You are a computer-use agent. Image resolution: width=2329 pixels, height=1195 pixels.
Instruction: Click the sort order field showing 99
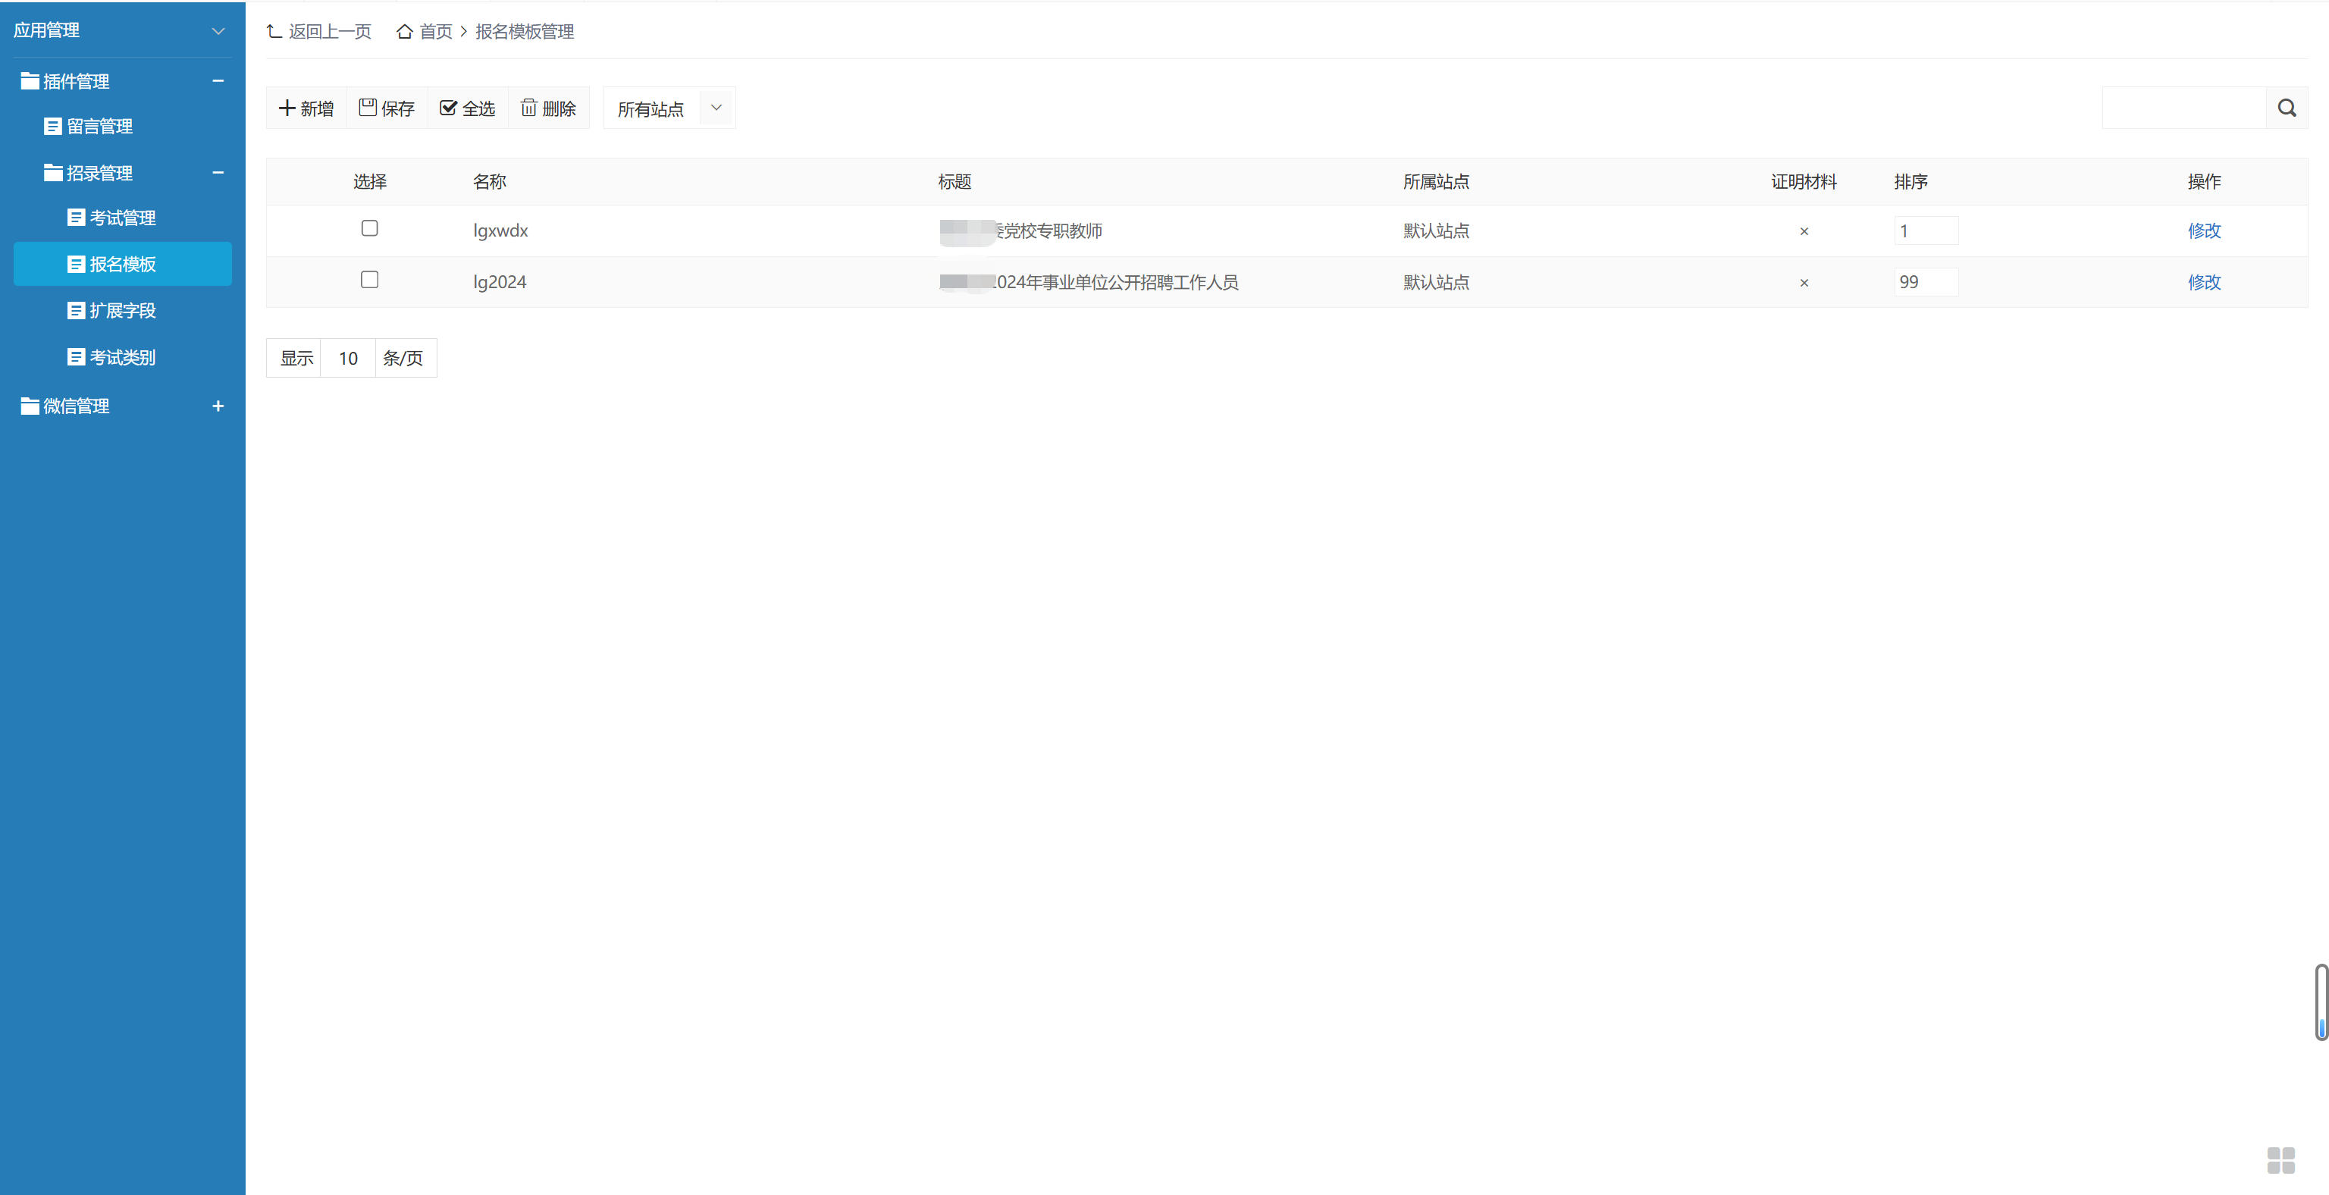point(1926,282)
